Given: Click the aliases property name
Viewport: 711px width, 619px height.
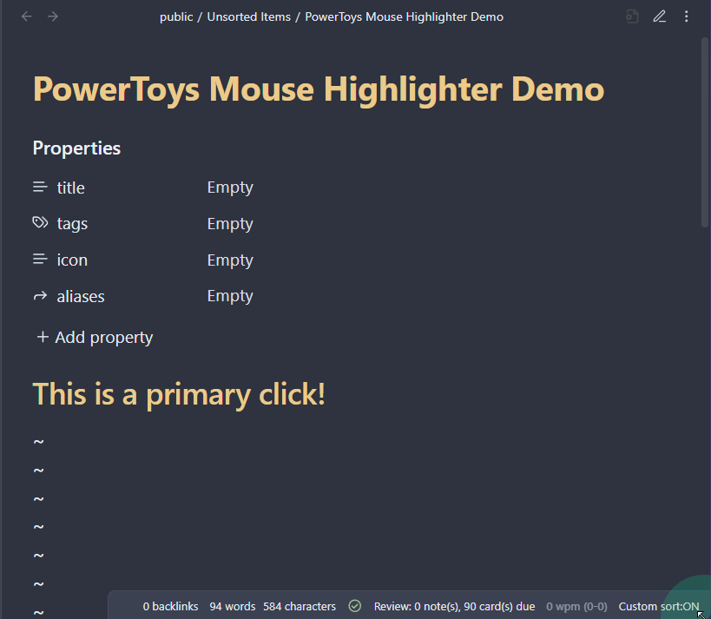Looking at the screenshot, I should (x=81, y=296).
